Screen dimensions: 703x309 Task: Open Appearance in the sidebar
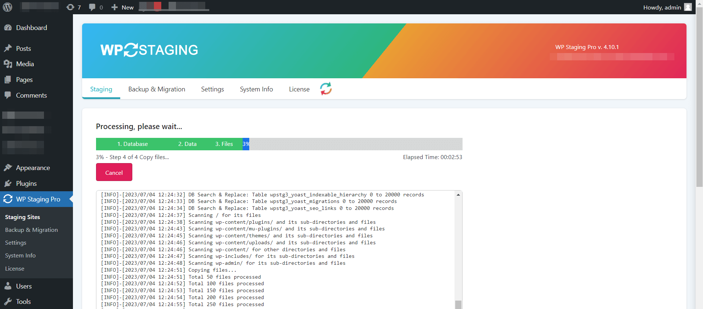tap(33, 168)
